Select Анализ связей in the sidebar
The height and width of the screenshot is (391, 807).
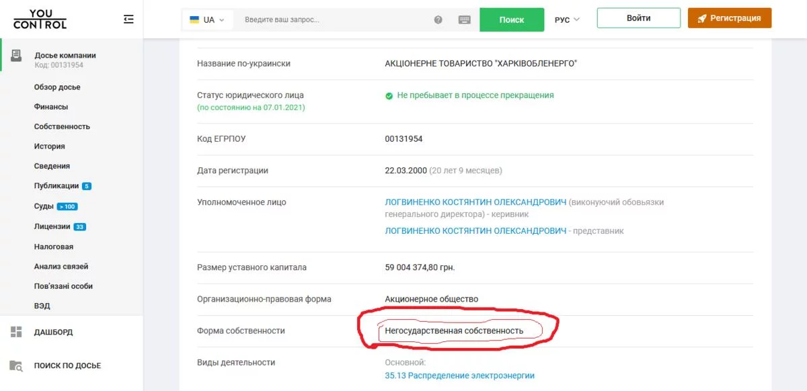(x=61, y=266)
